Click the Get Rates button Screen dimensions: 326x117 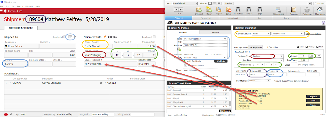pos(225,111)
